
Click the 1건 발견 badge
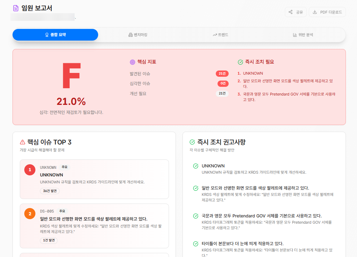tap(49, 240)
